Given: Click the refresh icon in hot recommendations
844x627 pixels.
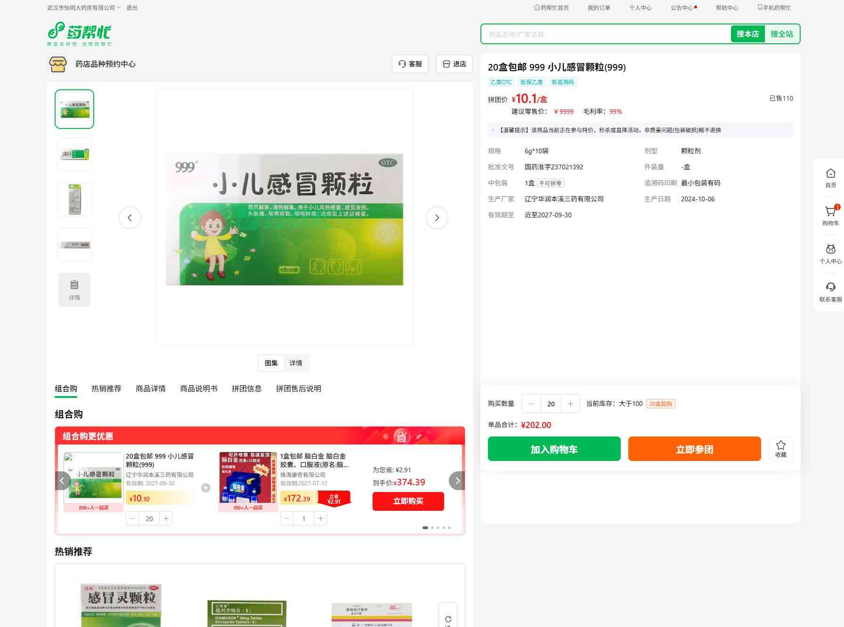Looking at the screenshot, I should (447, 619).
